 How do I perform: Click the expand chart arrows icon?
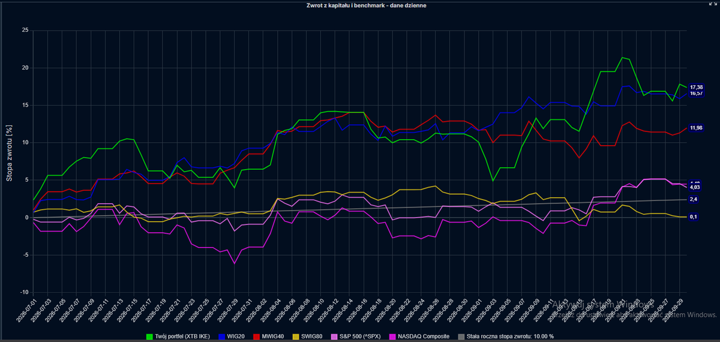click(x=714, y=5)
